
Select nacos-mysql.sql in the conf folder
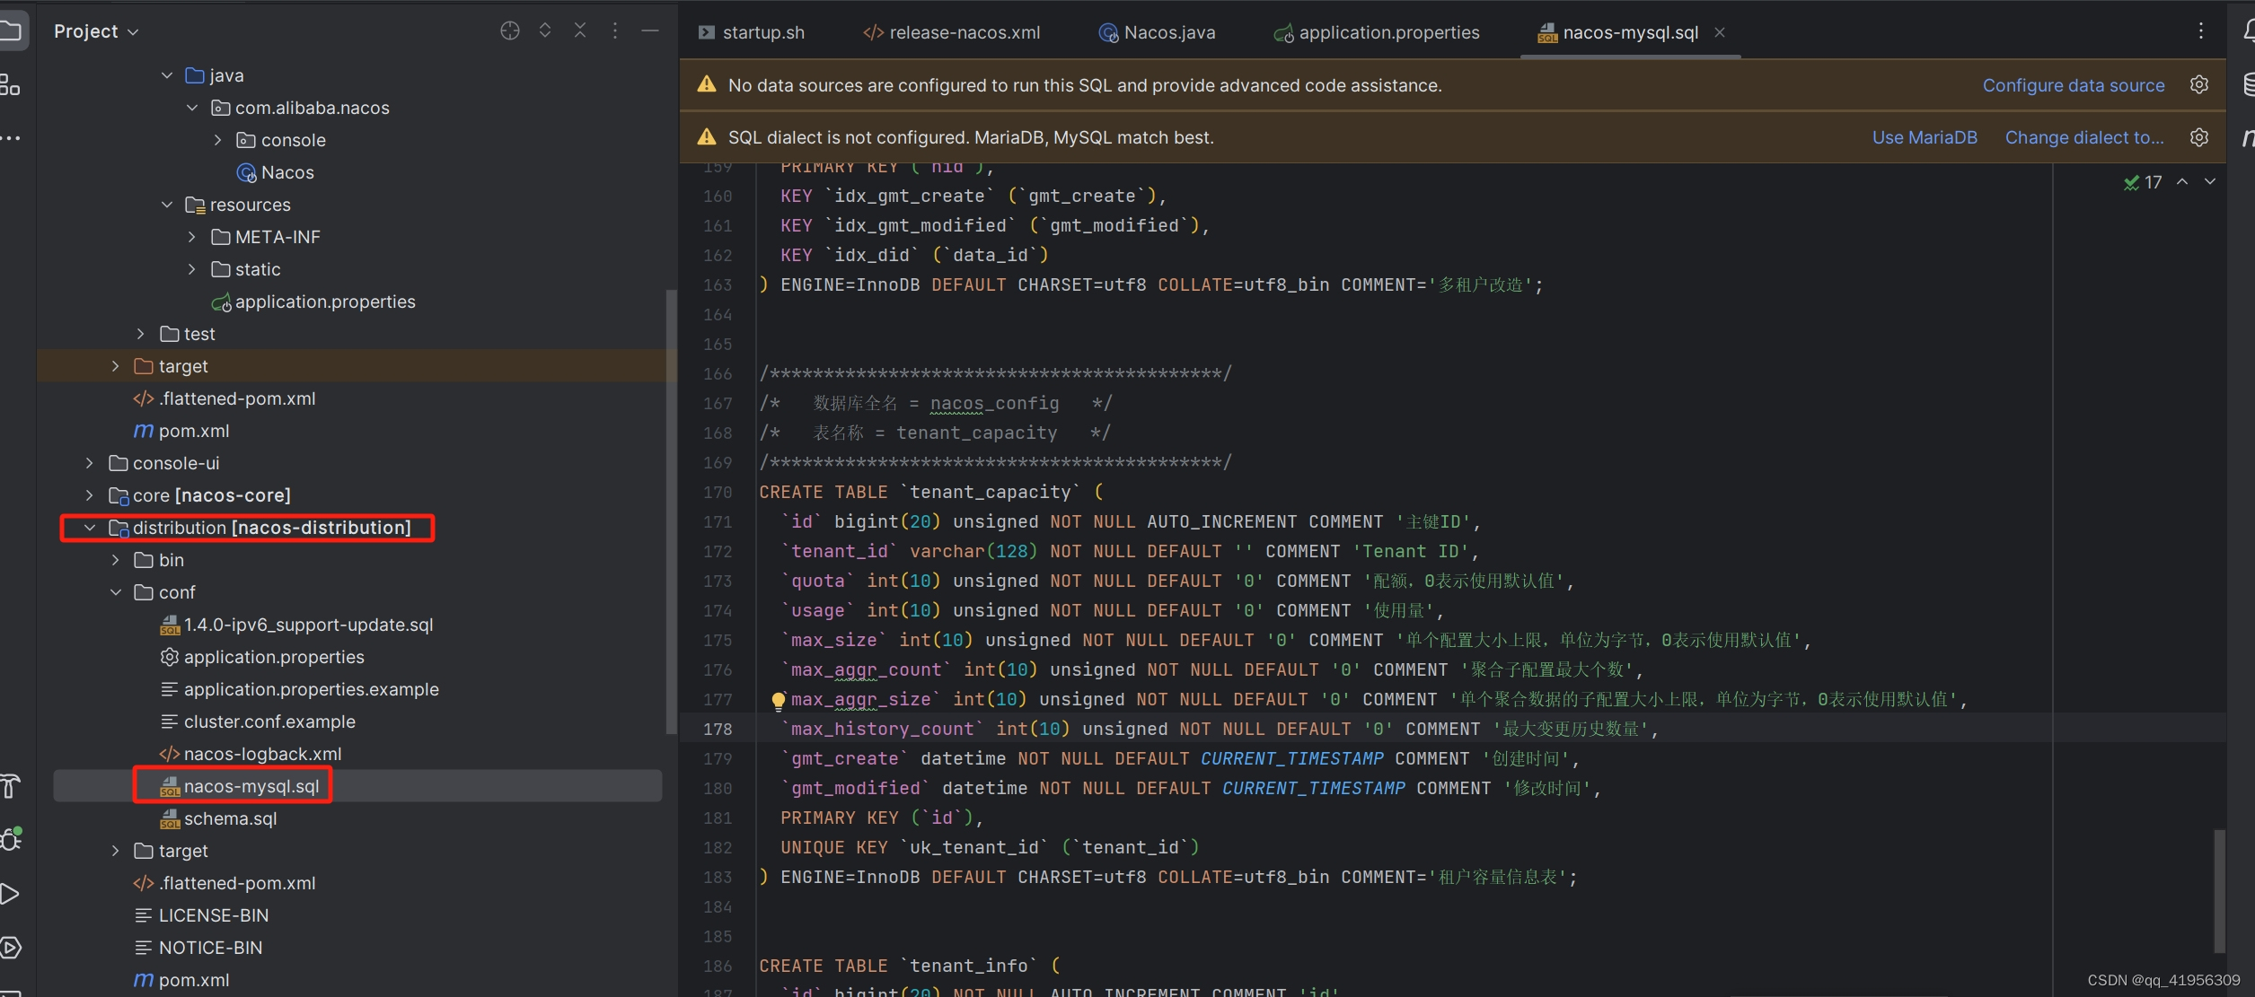pyautogui.click(x=240, y=786)
